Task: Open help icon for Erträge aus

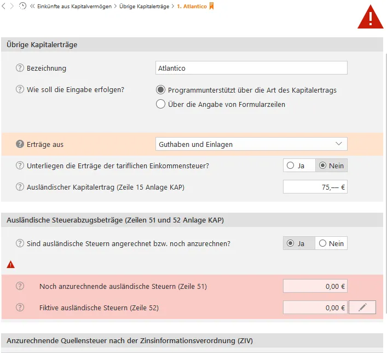Action: pyautogui.click(x=20, y=144)
